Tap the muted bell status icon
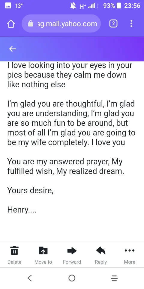Viewport: 144px width, 289px height. tap(73, 6)
